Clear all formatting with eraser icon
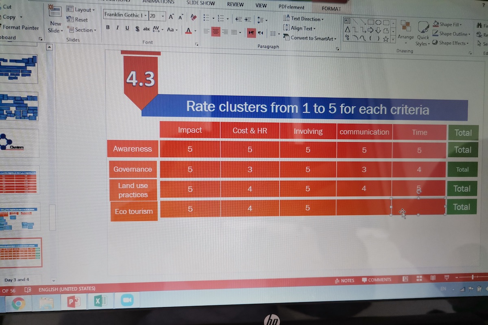 point(194,17)
